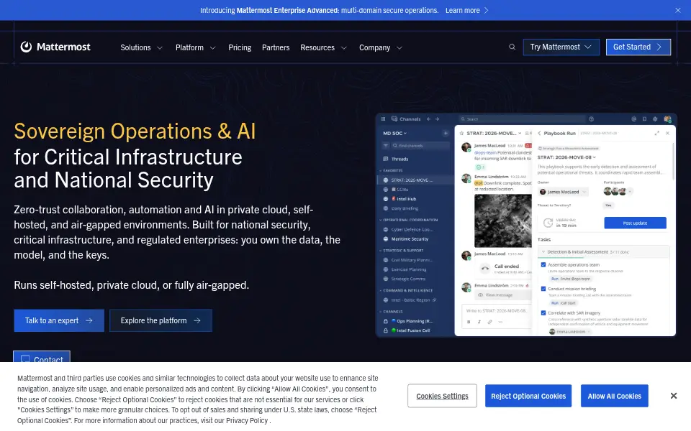The image size is (691, 431).
Task: Click the Post update button in preview
Action: [635, 223]
